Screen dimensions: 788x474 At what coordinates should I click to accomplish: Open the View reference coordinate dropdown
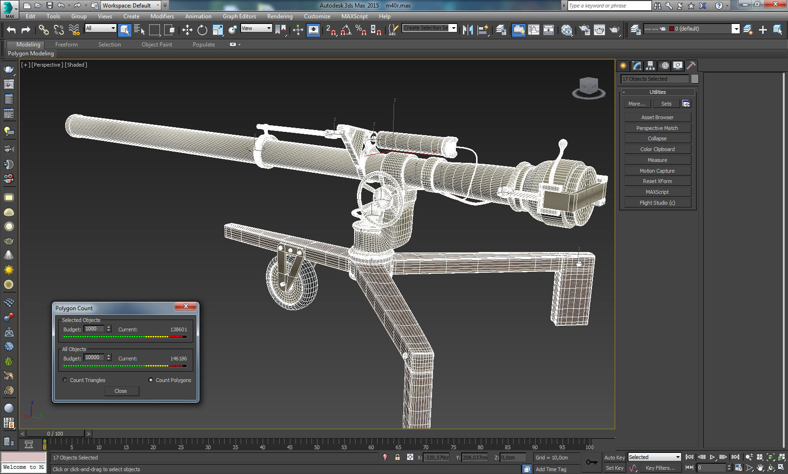tap(256, 28)
